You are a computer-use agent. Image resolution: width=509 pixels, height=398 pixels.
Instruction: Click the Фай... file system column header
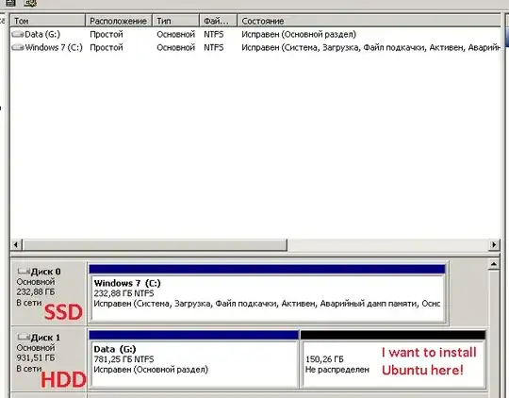point(219,21)
